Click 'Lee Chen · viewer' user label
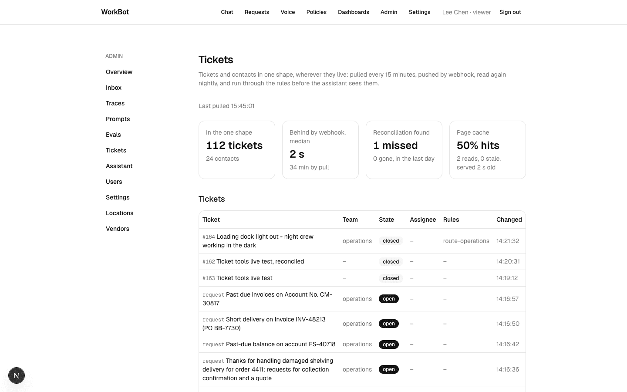Screen dimensions: 627x392 (x=466, y=12)
